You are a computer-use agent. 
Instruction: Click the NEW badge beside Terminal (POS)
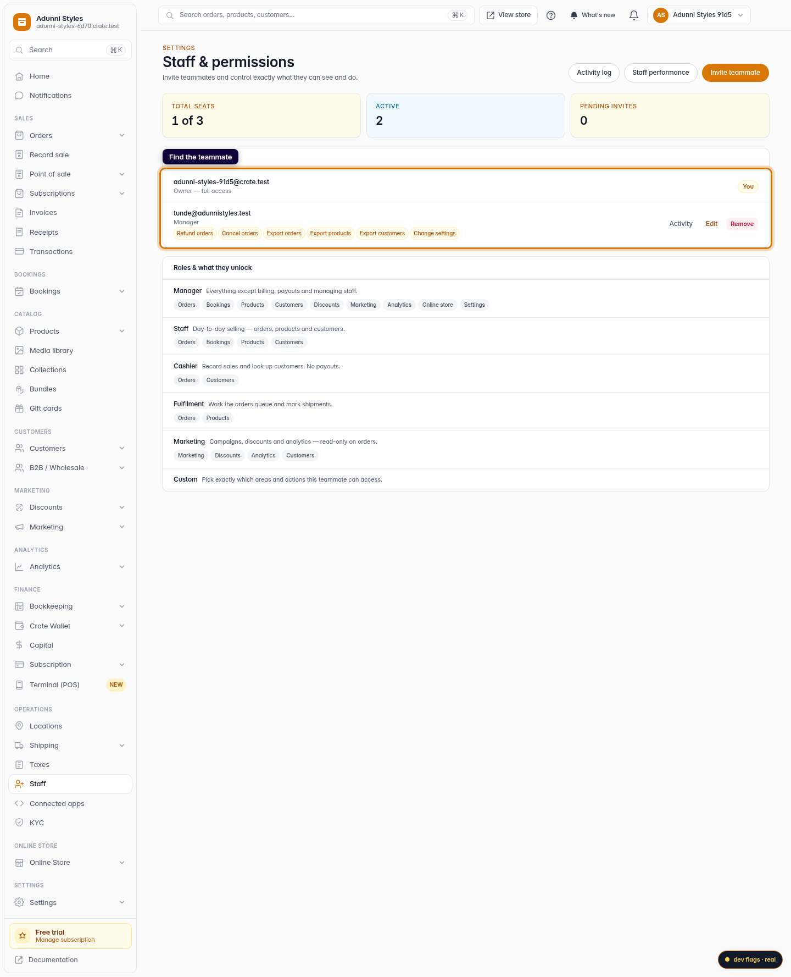[116, 685]
